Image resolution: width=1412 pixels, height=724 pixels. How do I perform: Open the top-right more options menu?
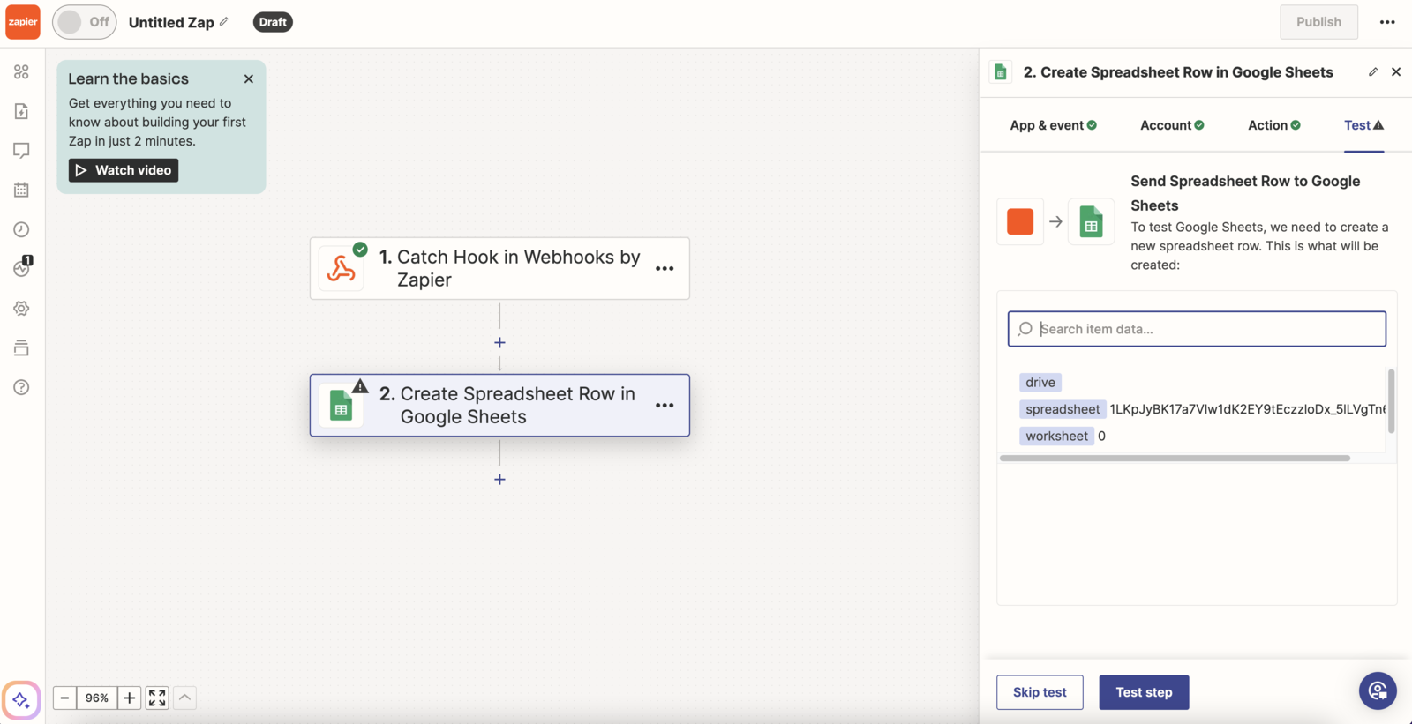tap(1387, 22)
